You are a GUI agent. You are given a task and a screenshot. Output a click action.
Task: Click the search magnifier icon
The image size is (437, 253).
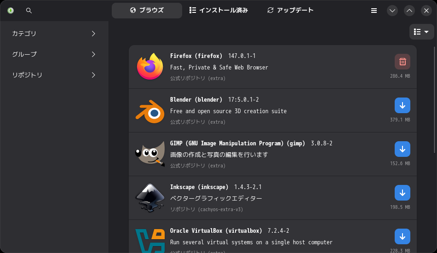click(29, 11)
